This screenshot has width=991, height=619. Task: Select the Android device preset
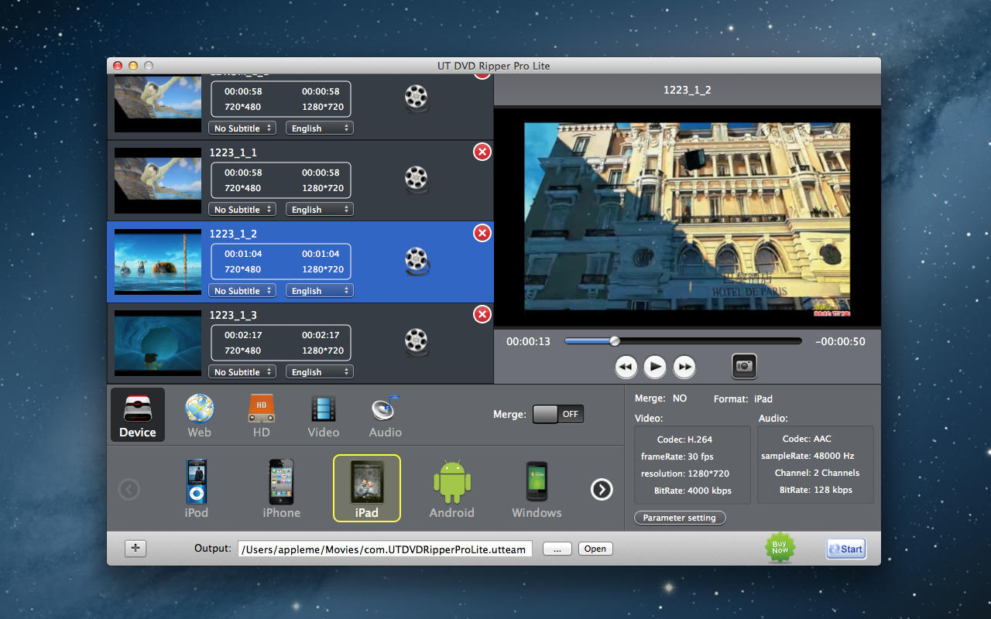(x=451, y=489)
